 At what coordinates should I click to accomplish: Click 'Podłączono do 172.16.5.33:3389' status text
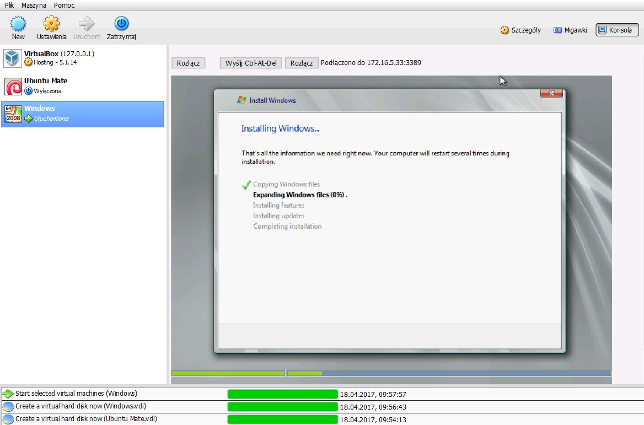click(x=371, y=63)
